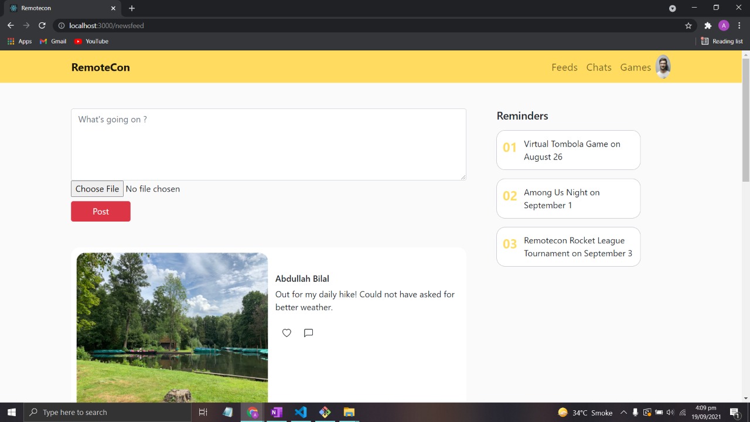The width and height of the screenshot is (750, 422).
Task: Open OneNote from the taskbar
Action: [277, 412]
